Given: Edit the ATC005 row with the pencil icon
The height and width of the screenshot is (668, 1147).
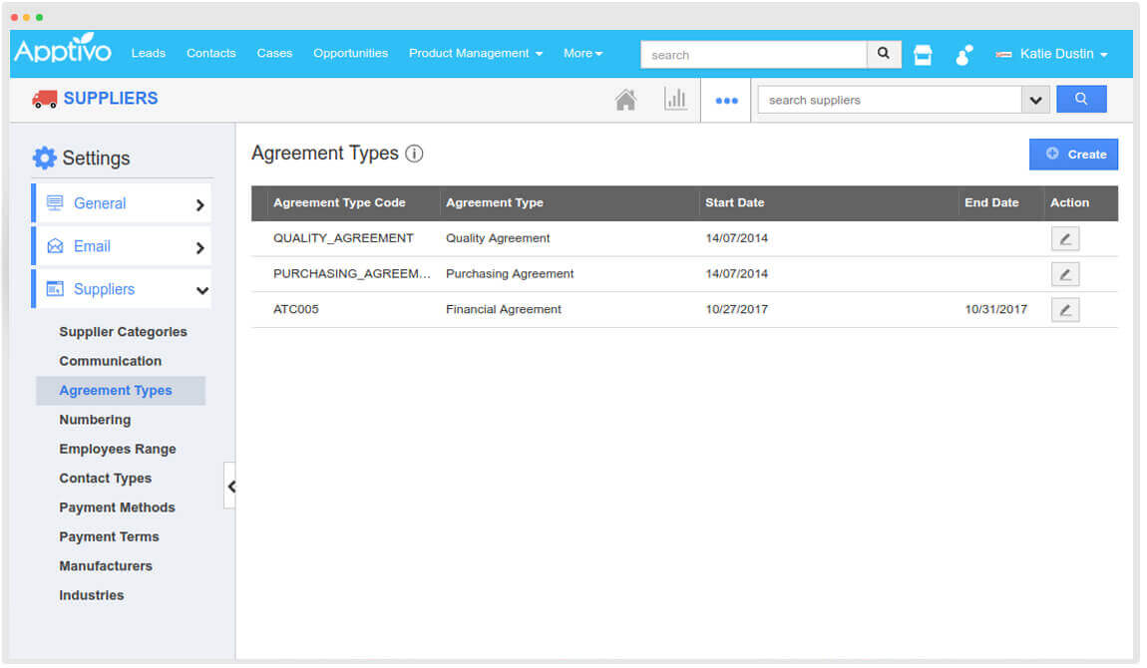Looking at the screenshot, I should coord(1064,309).
